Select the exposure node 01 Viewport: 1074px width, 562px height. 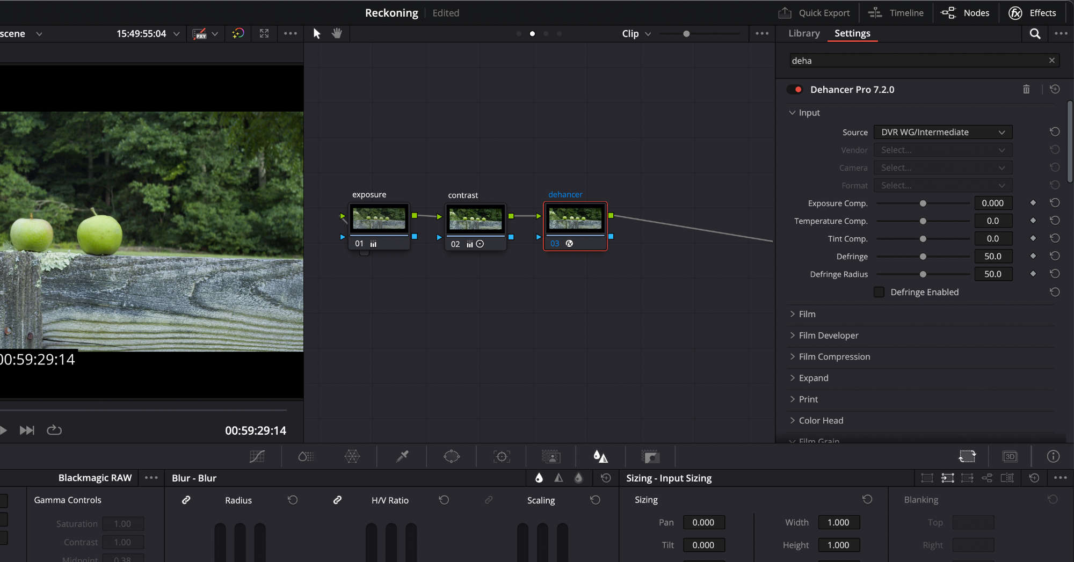[x=379, y=226]
